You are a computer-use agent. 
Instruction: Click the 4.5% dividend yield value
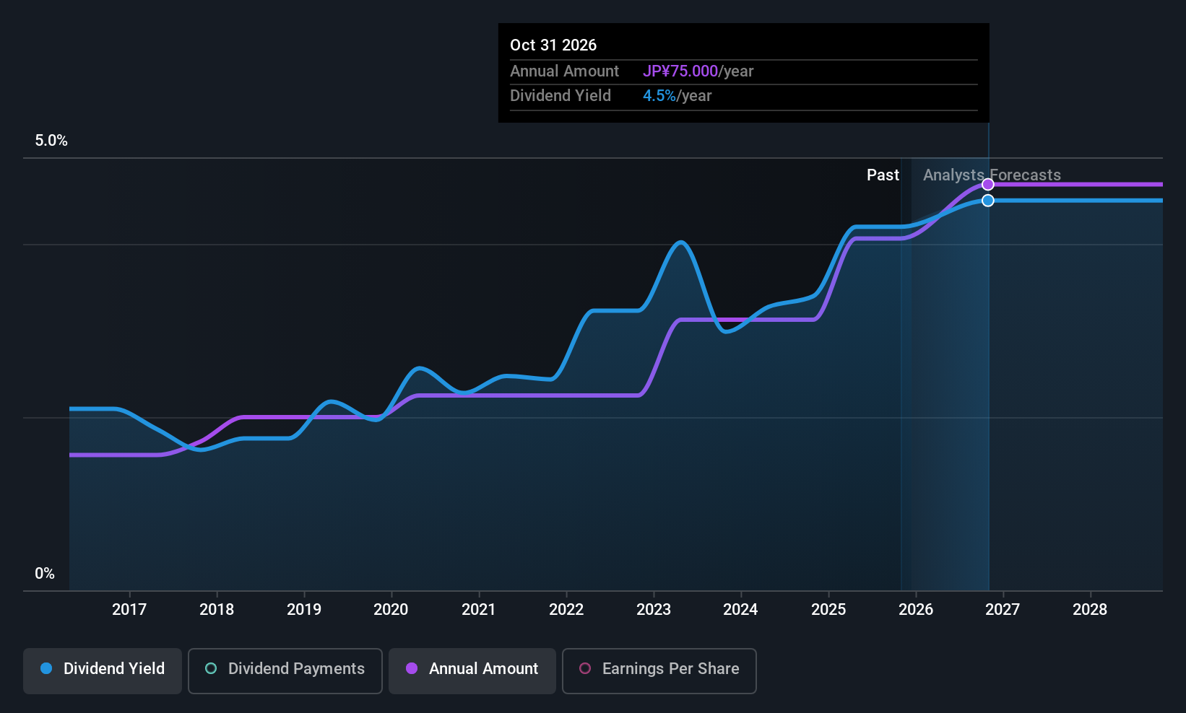pos(659,95)
